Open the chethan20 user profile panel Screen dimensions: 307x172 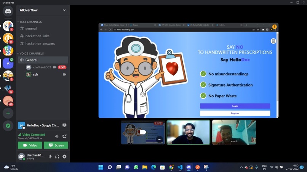pyautogui.click(x=31, y=156)
